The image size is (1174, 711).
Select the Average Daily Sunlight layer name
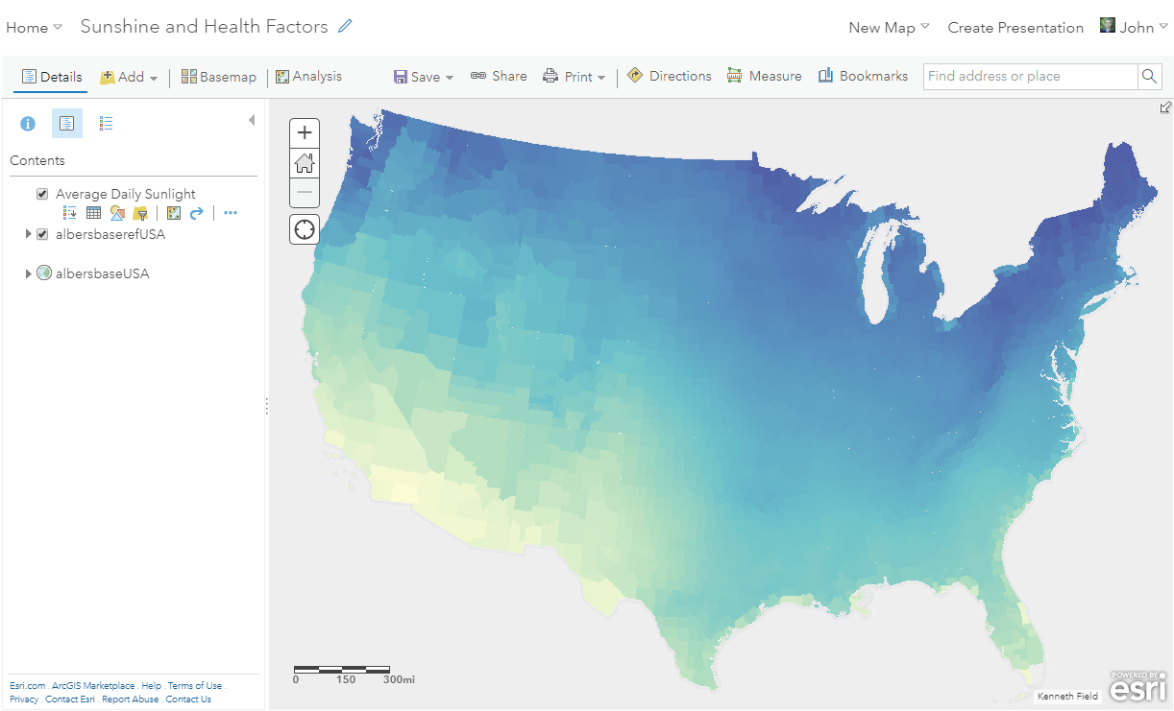click(126, 194)
